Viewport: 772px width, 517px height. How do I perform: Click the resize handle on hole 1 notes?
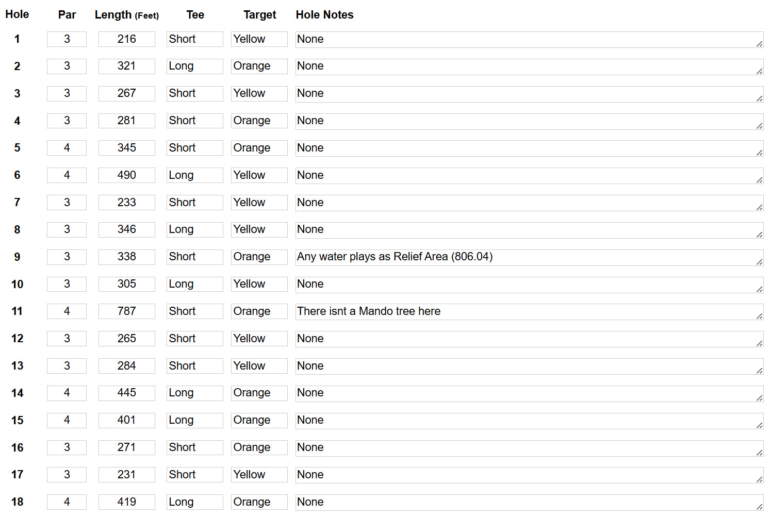point(760,44)
